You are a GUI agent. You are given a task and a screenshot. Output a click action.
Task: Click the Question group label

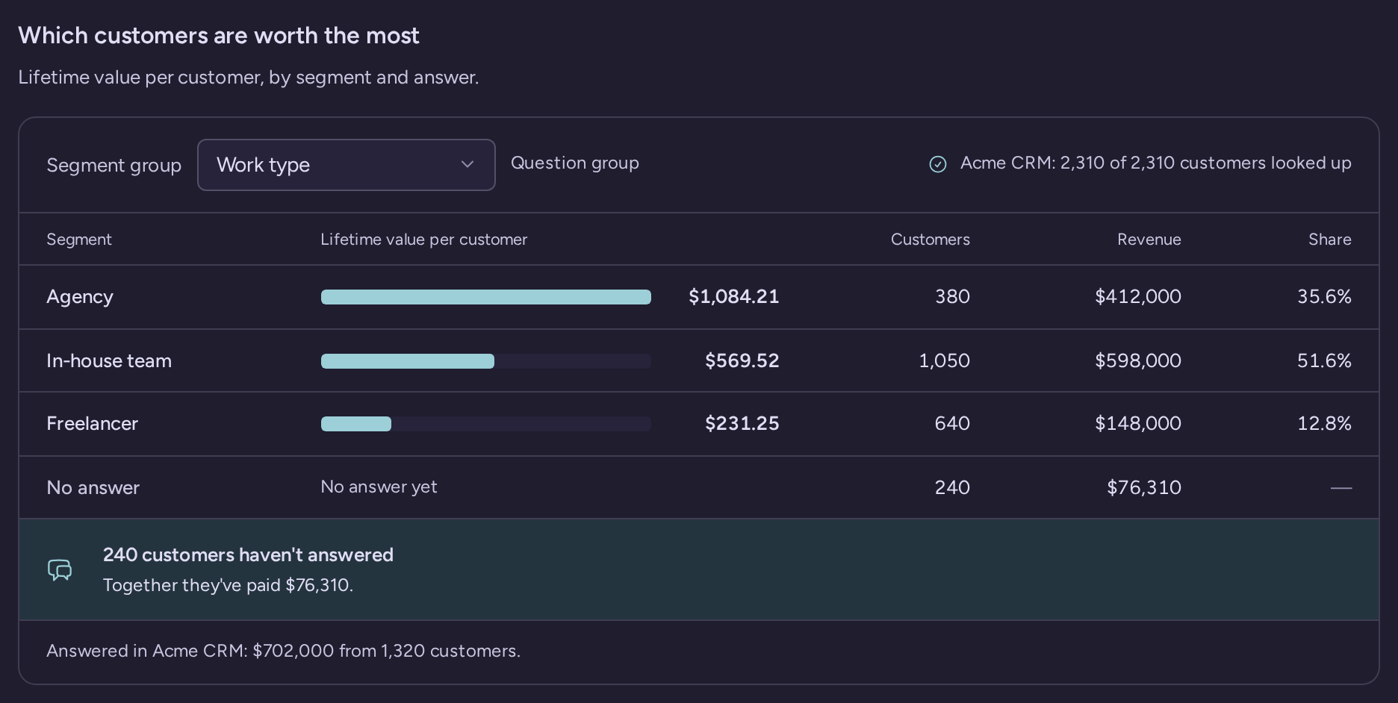point(575,163)
